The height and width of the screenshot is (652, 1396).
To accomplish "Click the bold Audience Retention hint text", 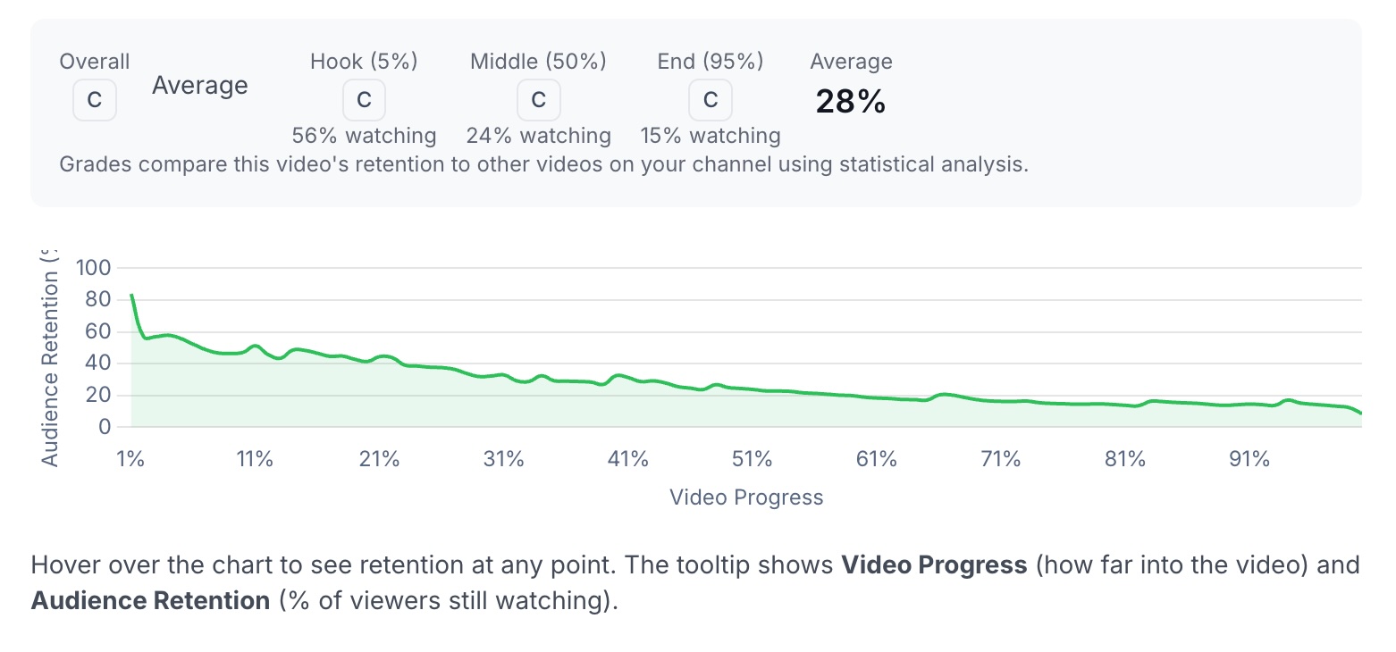I will (150, 600).
